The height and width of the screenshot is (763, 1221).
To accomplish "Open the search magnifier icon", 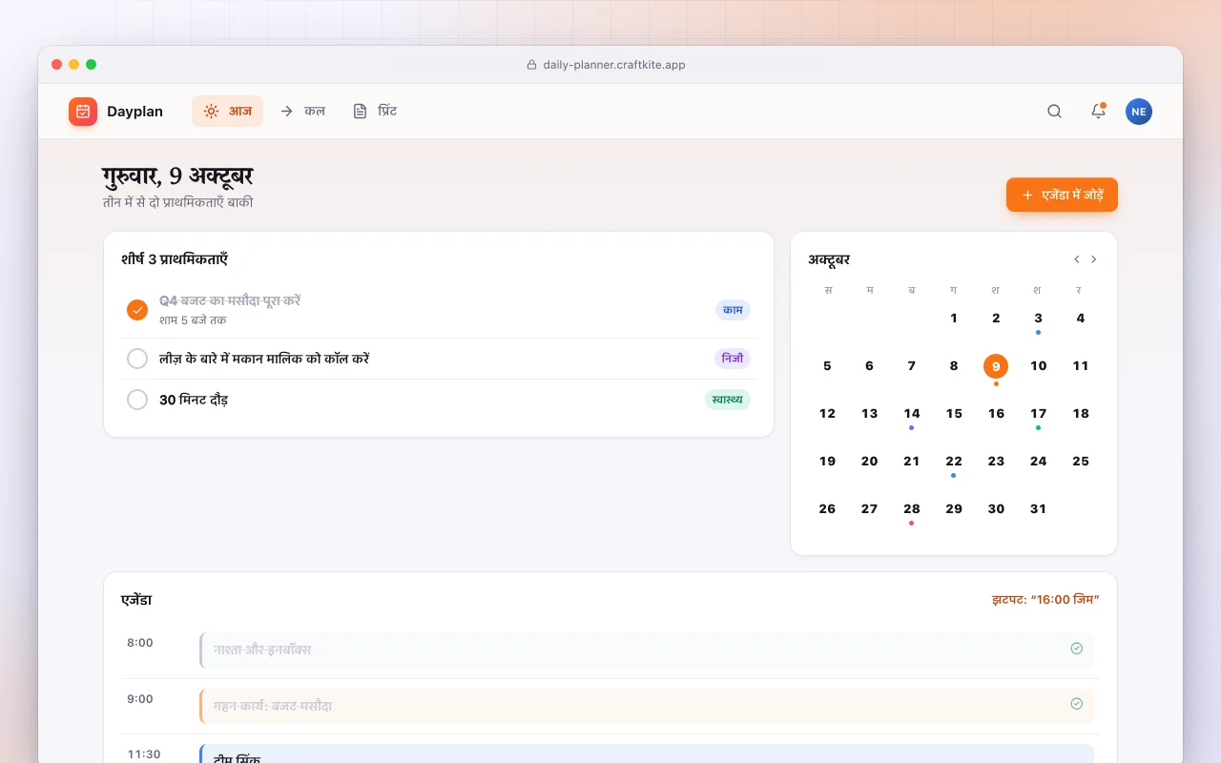I will coord(1054,112).
